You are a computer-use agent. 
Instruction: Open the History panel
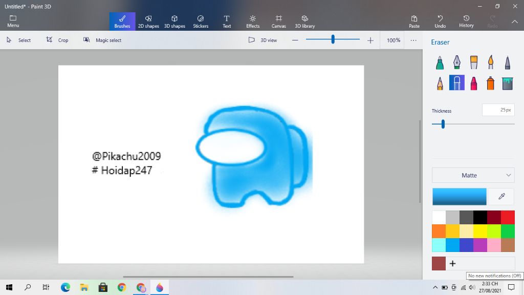pyautogui.click(x=466, y=22)
